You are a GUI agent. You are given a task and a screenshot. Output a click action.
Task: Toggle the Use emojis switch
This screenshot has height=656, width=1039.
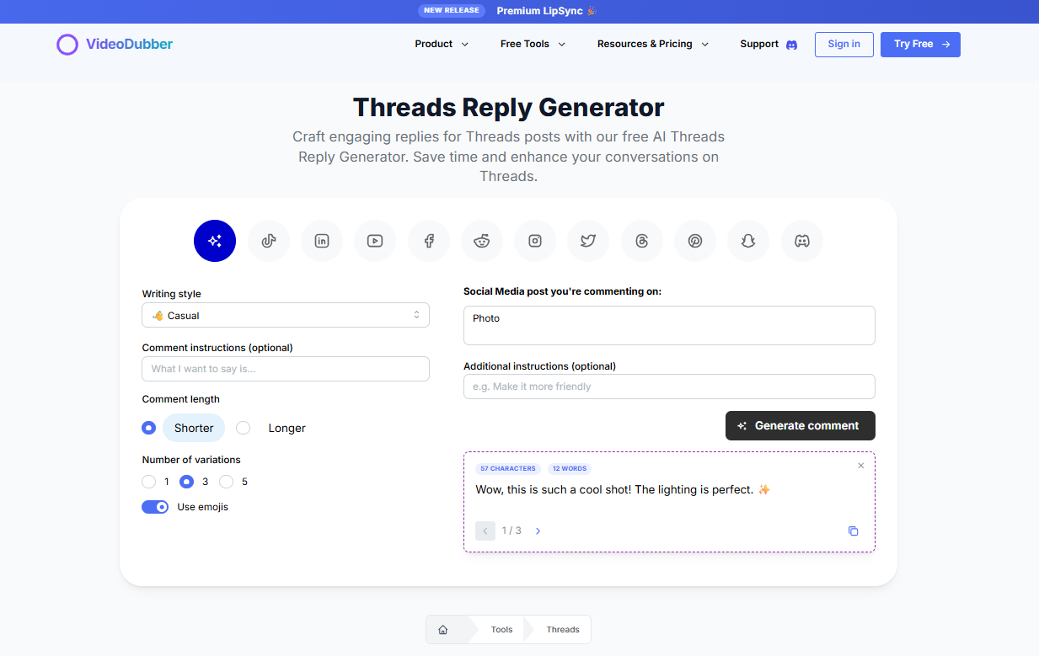pos(155,507)
